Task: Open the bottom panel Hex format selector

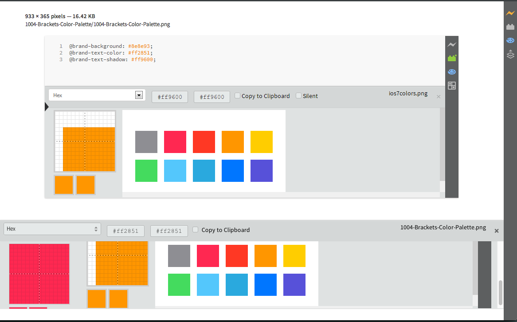Action: point(52,228)
